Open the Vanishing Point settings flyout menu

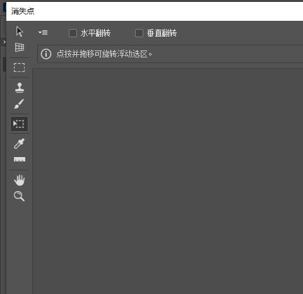click(x=43, y=33)
